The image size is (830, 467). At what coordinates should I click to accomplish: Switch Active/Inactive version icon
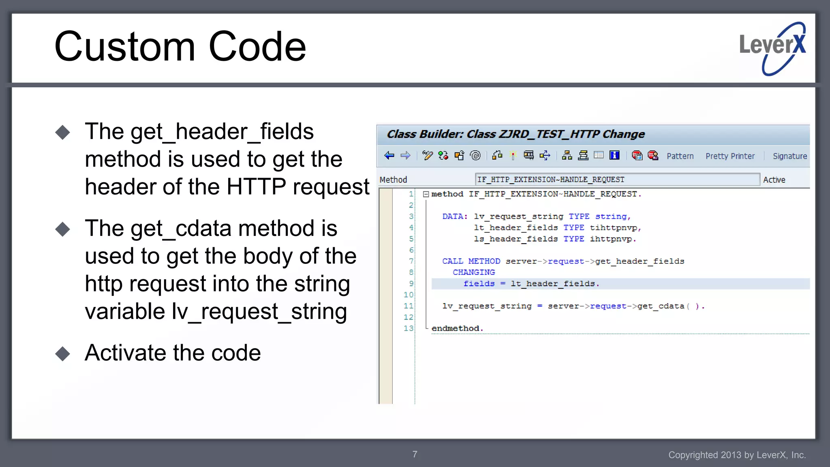tap(443, 156)
